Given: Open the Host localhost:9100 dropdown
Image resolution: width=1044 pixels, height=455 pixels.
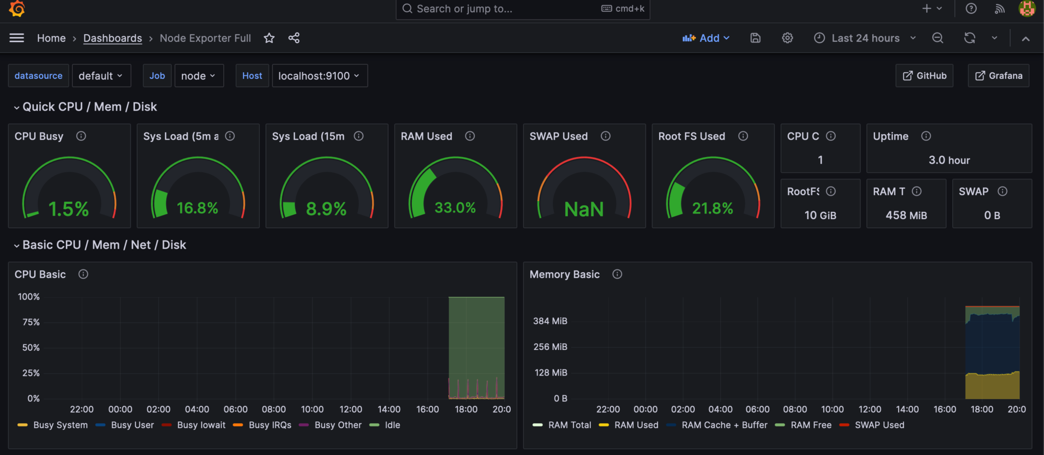Looking at the screenshot, I should tap(320, 76).
